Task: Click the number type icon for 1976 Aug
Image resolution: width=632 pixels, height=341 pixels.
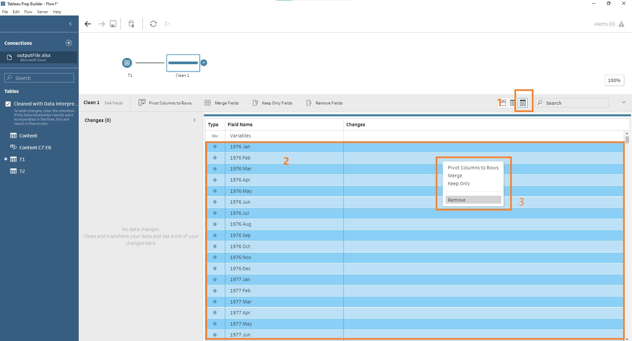Action: tap(215, 224)
